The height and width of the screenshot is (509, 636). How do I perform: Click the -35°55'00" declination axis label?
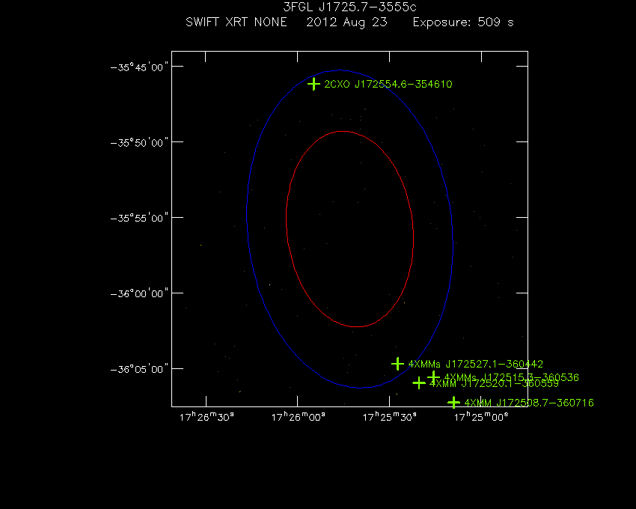pos(139,218)
